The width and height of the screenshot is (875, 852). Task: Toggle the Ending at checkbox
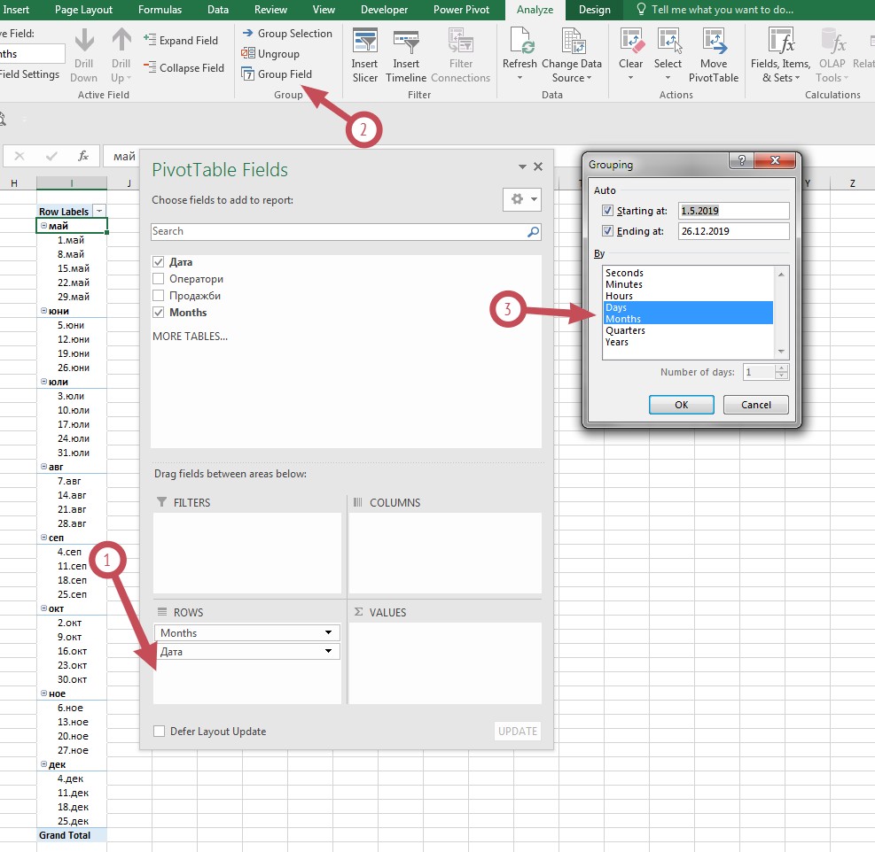607,231
